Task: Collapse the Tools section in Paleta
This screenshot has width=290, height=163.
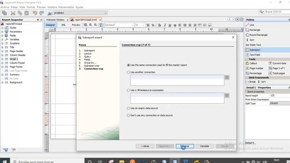Action: click(247, 59)
